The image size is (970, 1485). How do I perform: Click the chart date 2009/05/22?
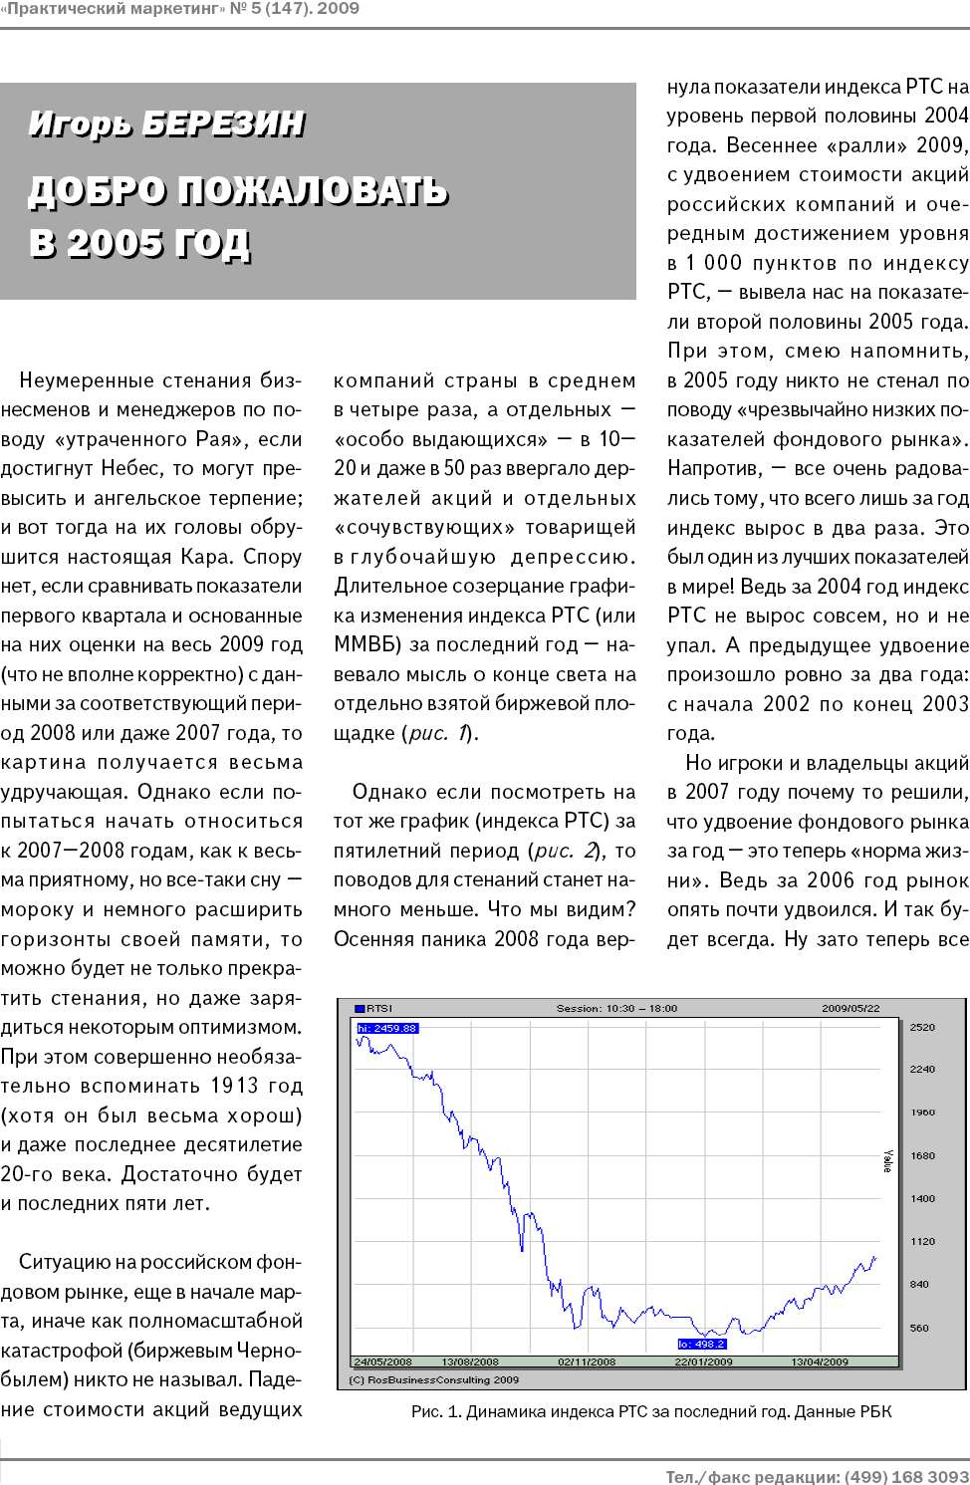coord(851,1008)
